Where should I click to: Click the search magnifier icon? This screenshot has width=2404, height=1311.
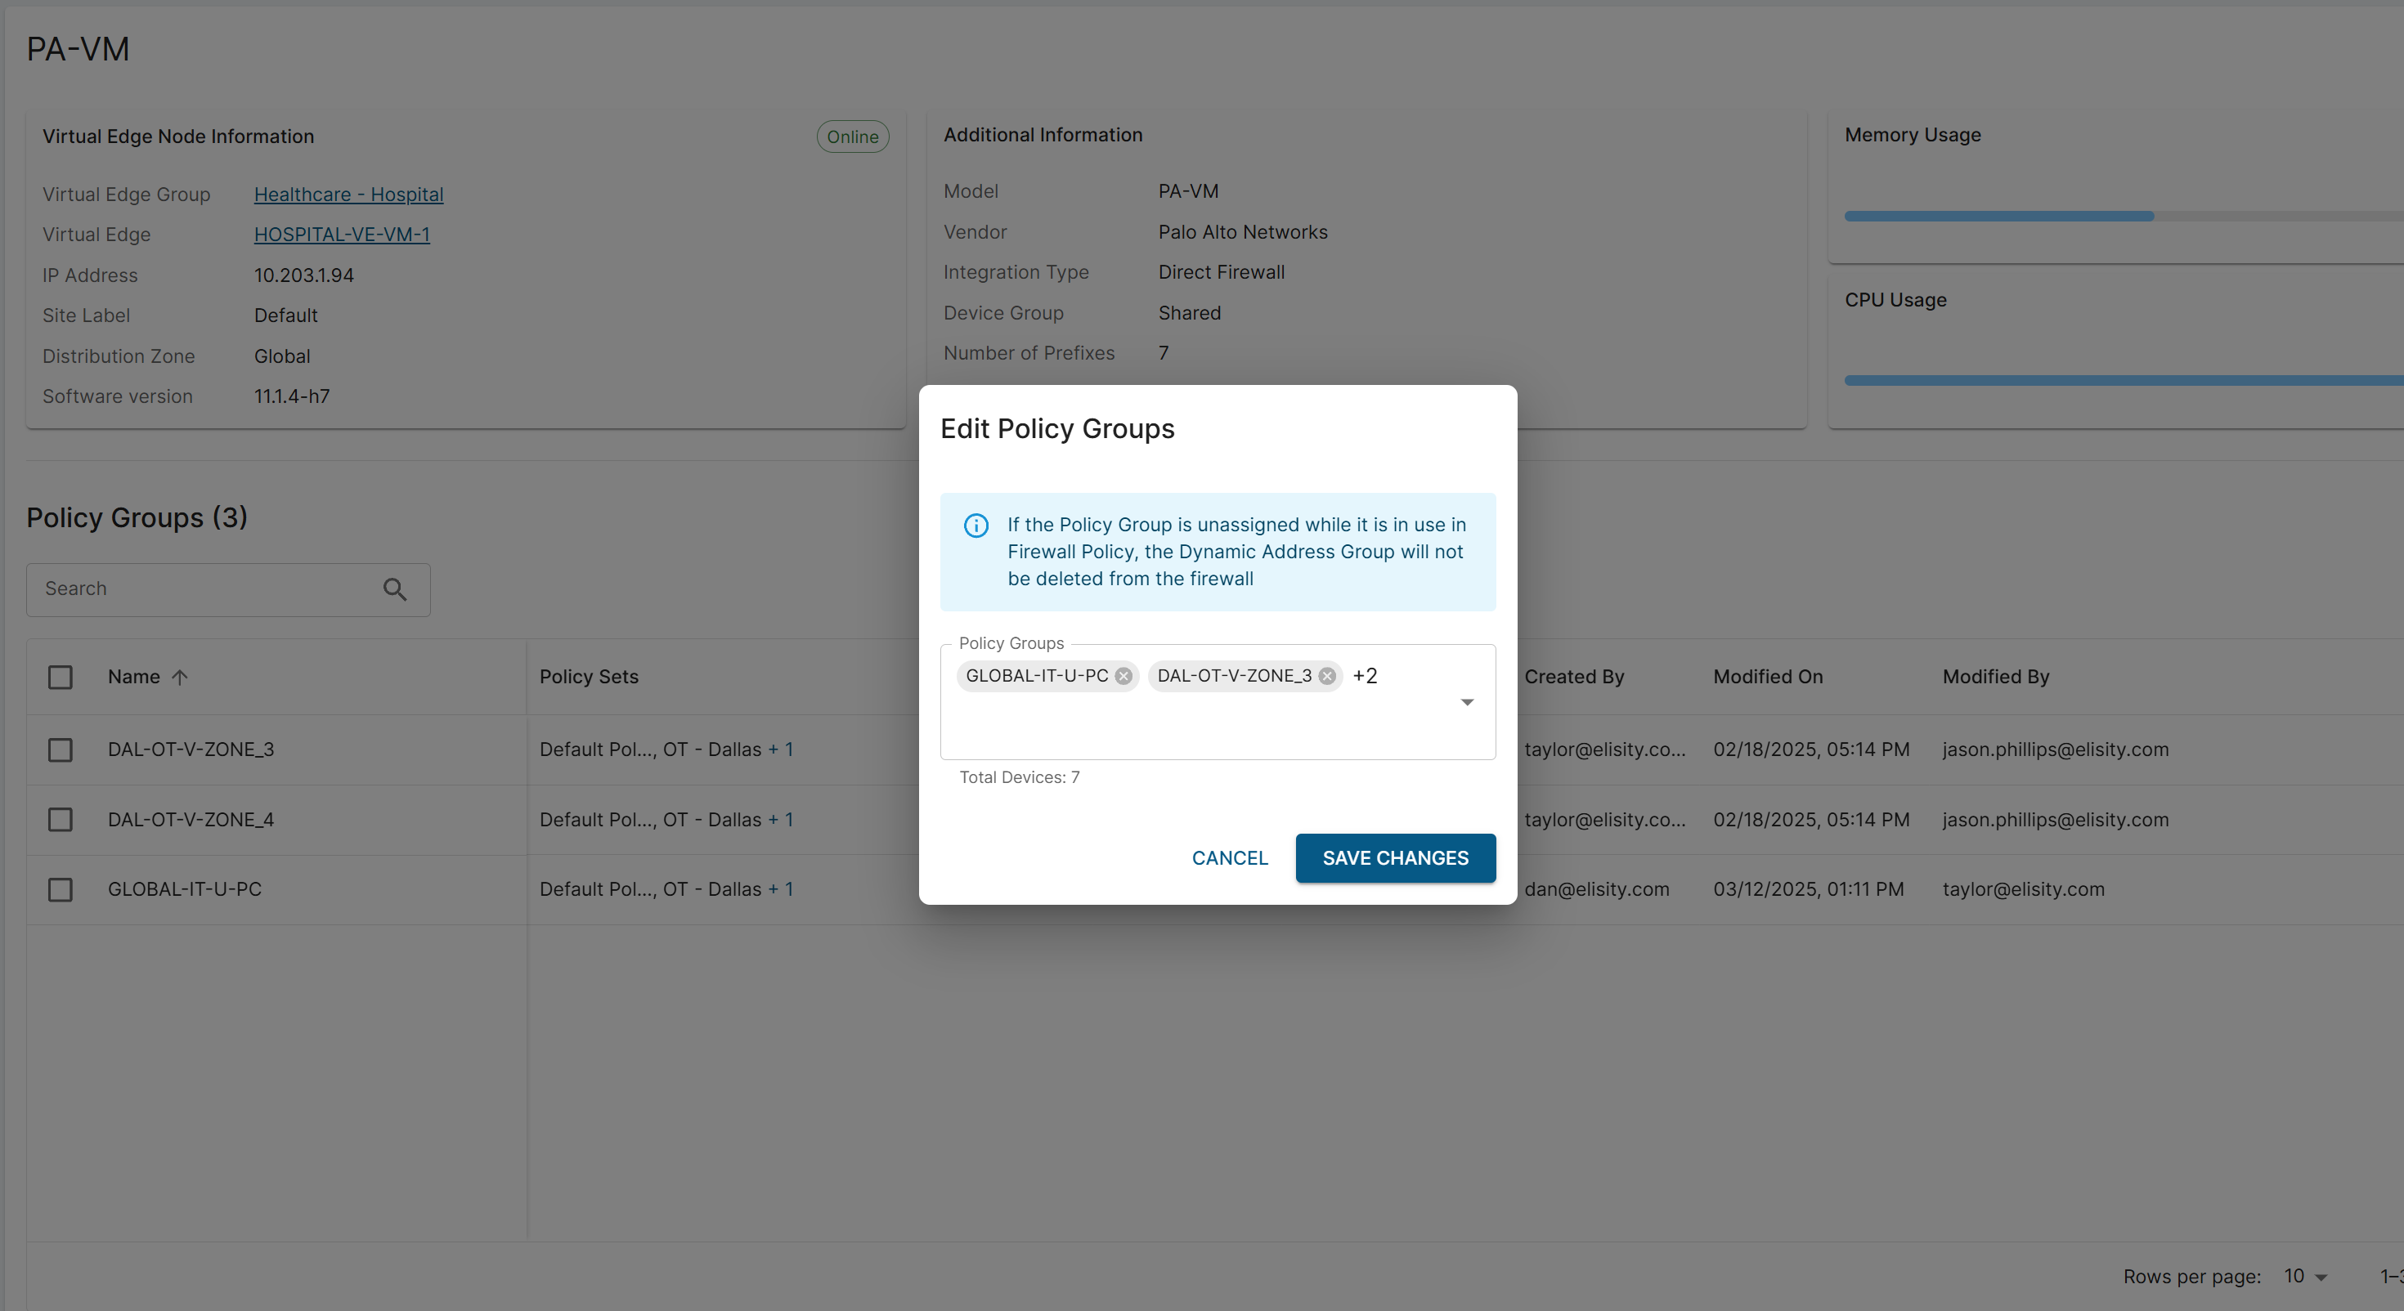tap(395, 590)
